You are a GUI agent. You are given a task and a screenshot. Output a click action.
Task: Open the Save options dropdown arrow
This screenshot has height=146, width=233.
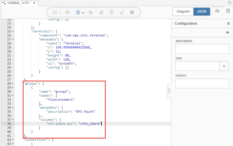(83, 13)
